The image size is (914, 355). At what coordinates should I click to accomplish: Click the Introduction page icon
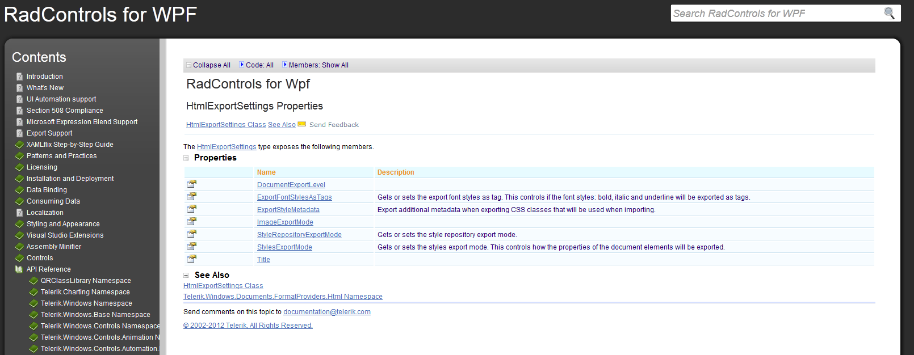coord(19,77)
